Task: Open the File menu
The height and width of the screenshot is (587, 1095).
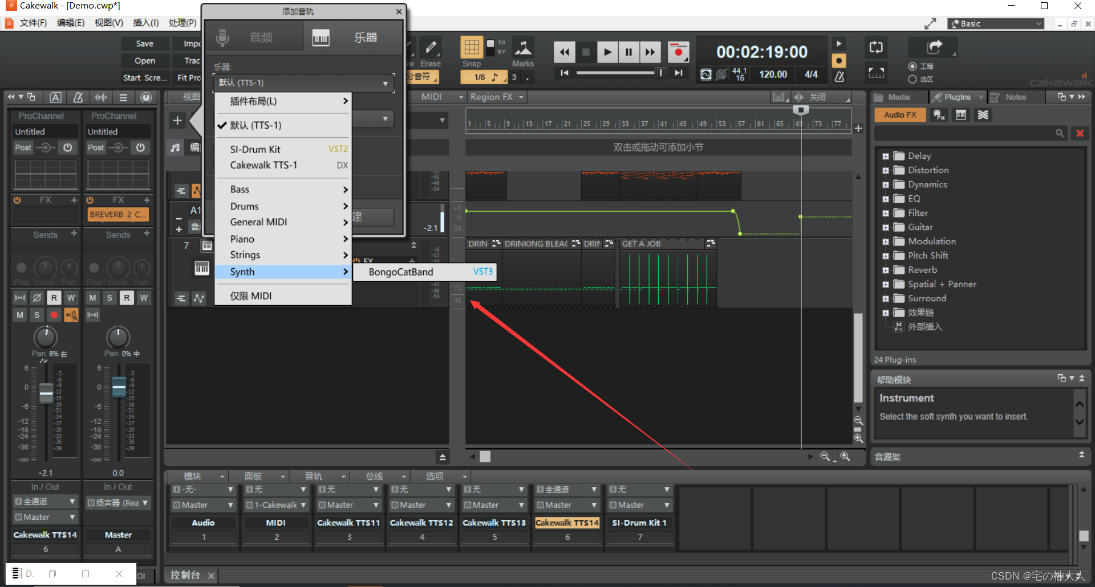Action: 33,23
